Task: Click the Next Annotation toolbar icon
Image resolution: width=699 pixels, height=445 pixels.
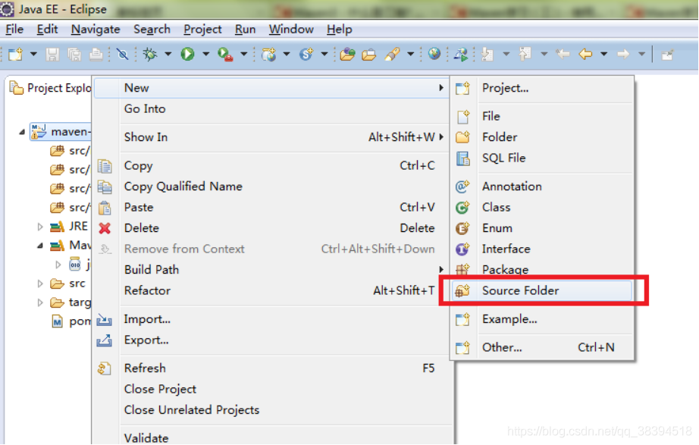Action: point(487,55)
